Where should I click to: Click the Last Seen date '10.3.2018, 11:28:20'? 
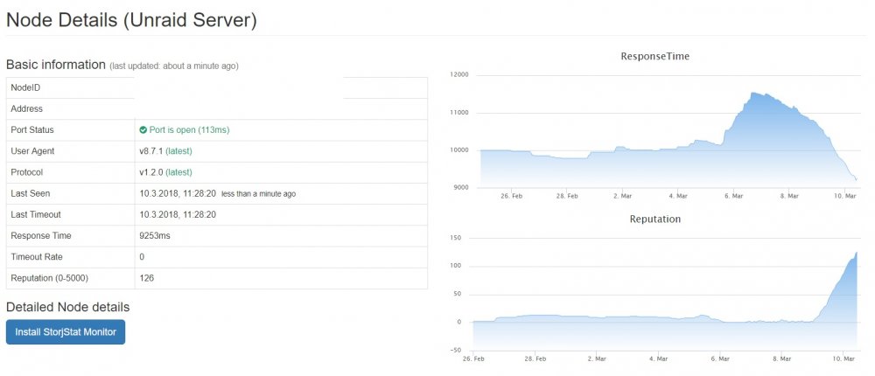[178, 193]
